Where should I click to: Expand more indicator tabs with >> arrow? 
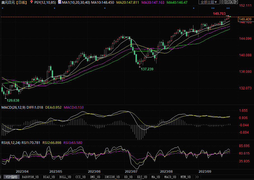(197, 177)
